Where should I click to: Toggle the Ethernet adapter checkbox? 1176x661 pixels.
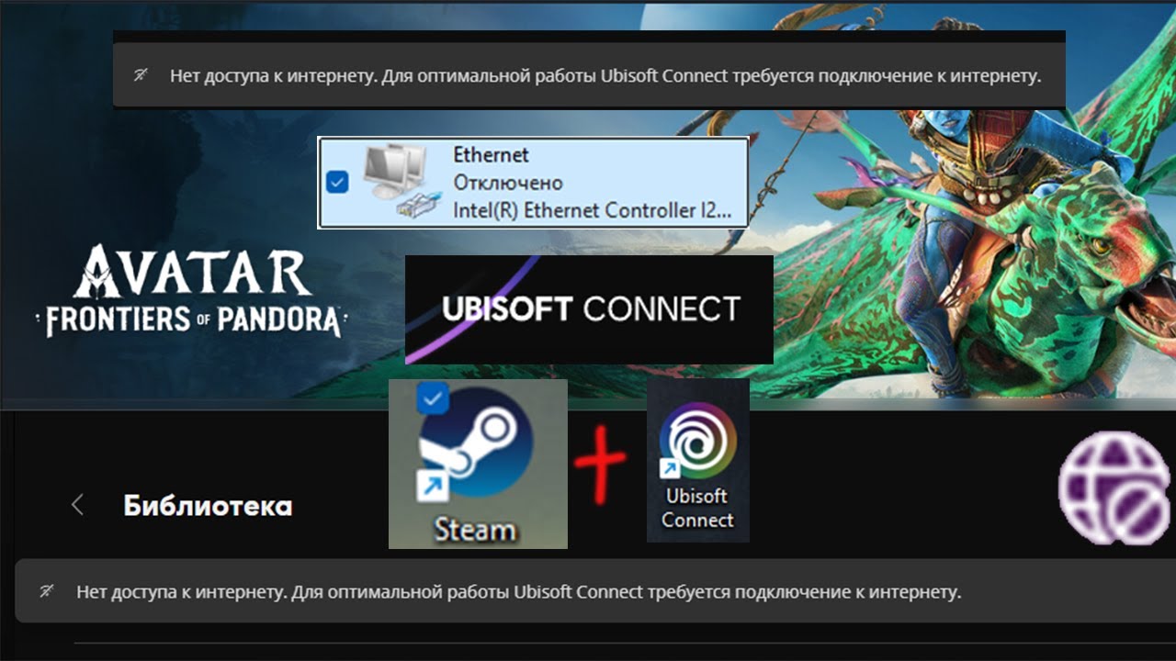tap(337, 182)
